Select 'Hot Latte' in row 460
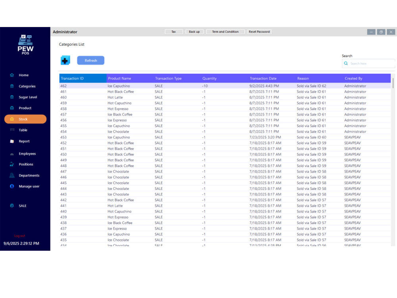This screenshot has width=397, height=298. [115, 97]
